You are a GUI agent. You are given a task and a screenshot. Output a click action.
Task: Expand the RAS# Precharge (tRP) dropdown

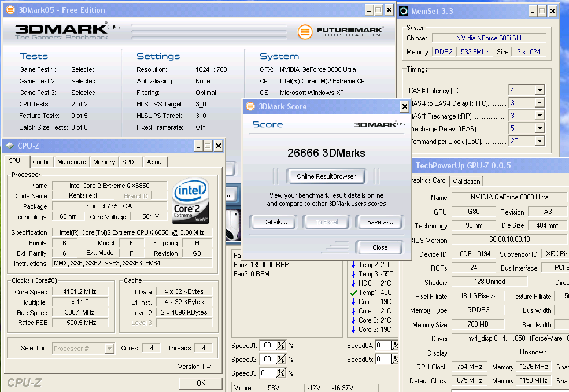tap(540, 116)
